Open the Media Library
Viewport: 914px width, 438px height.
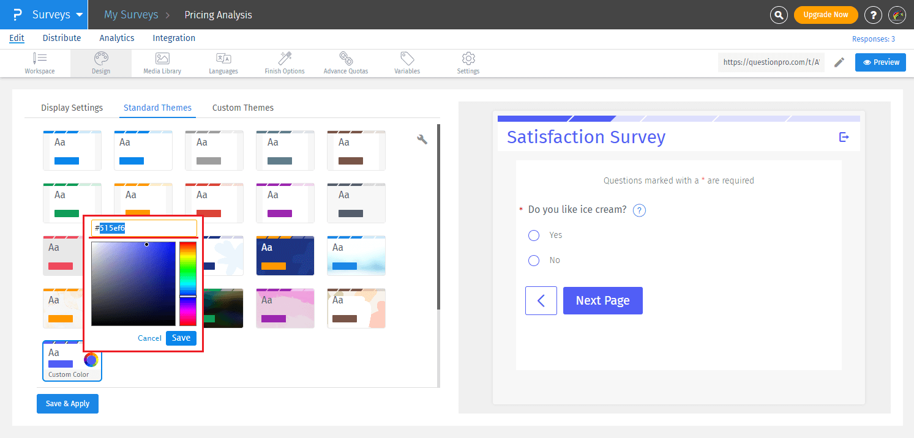pyautogui.click(x=162, y=62)
